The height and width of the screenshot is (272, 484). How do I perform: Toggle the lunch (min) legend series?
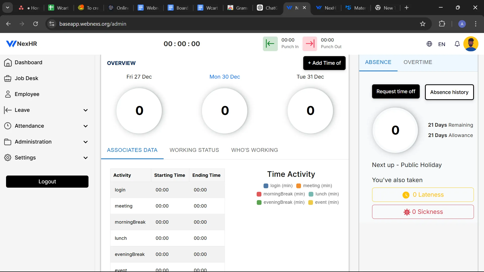pyautogui.click(x=323, y=194)
